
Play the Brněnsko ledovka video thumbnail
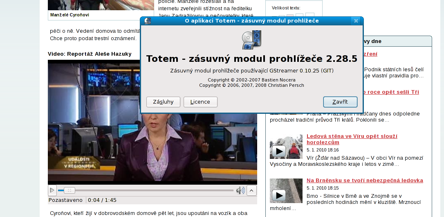click(286, 191)
